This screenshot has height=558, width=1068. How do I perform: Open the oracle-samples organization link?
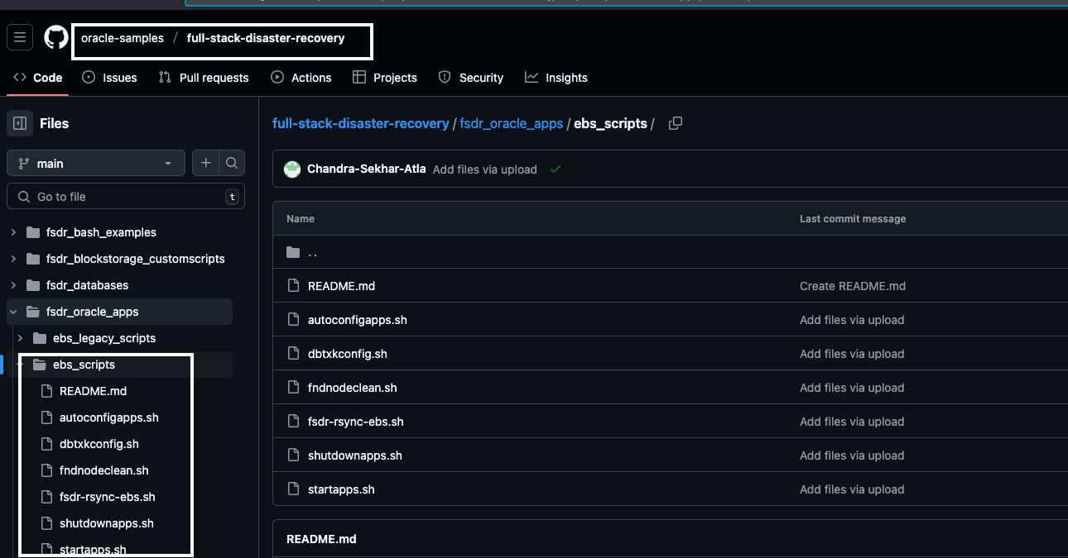(x=123, y=38)
